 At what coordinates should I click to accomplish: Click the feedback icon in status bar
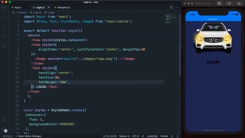coord(172,136)
